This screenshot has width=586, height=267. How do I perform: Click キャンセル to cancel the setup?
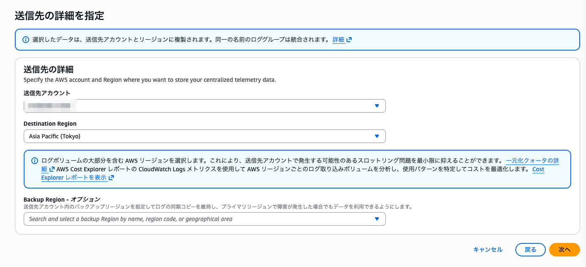487,249
